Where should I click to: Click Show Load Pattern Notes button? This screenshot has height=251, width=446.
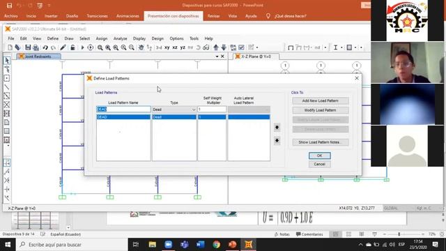[x=321, y=142]
